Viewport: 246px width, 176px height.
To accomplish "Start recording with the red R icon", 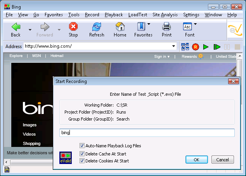I will [x=196, y=47].
